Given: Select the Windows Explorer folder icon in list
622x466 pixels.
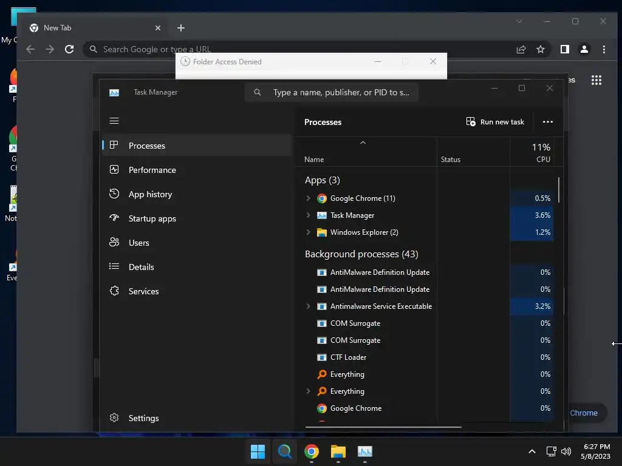Looking at the screenshot, I should 322,232.
